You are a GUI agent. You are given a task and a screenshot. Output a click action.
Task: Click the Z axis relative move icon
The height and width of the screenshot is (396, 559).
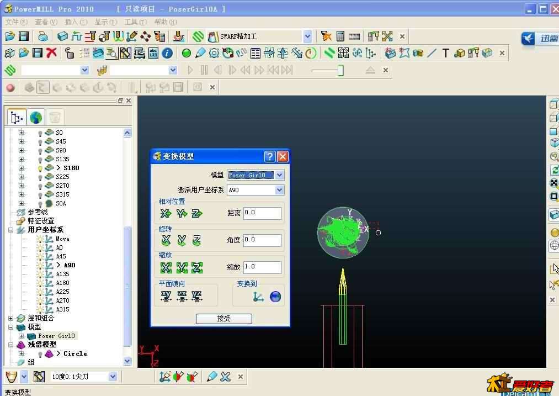click(x=197, y=213)
